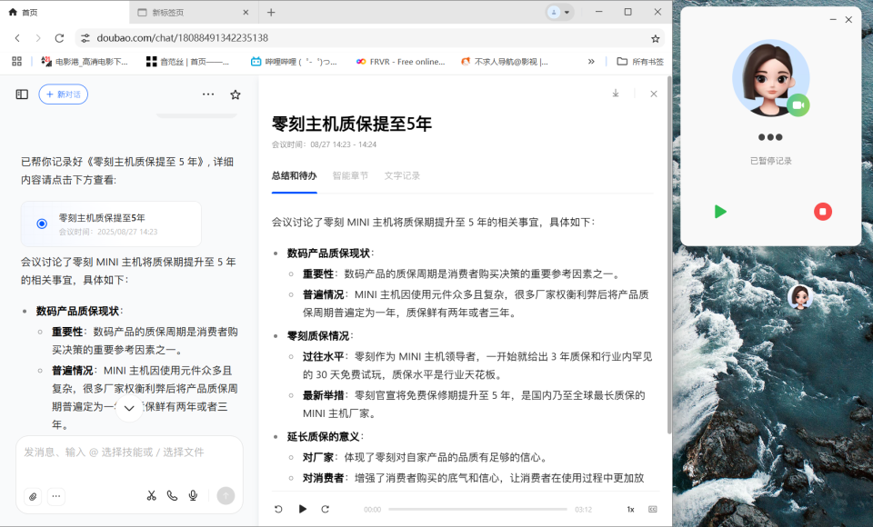Rewind the meeting audio
The image size is (873, 527).
[x=278, y=509]
